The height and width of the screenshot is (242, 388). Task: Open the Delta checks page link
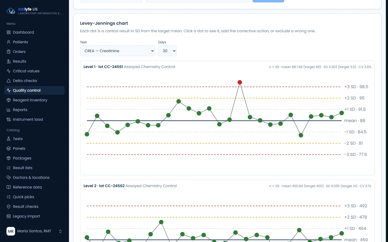coord(34,81)
